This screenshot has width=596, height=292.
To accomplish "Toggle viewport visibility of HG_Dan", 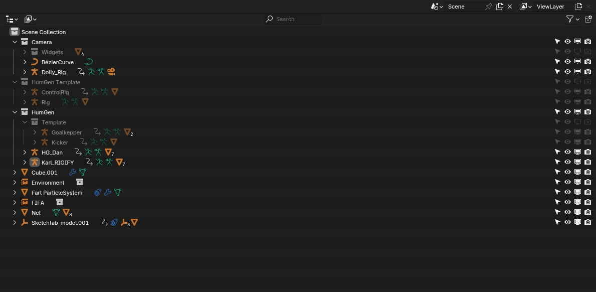I will 567,152.
